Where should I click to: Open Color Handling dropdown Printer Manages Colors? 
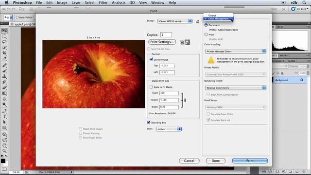[x=235, y=52]
